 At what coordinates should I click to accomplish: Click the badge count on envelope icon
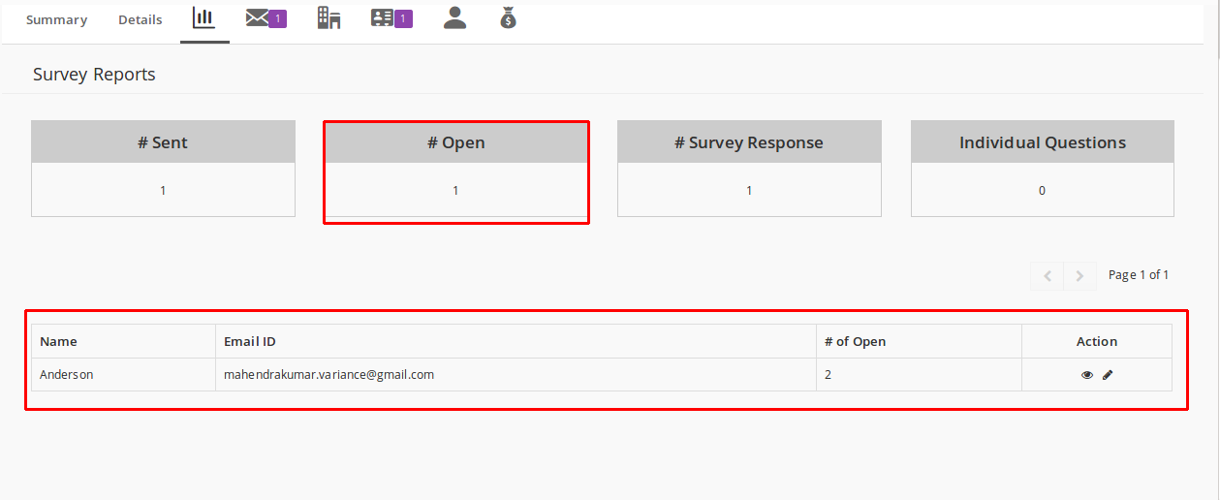point(278,18)
